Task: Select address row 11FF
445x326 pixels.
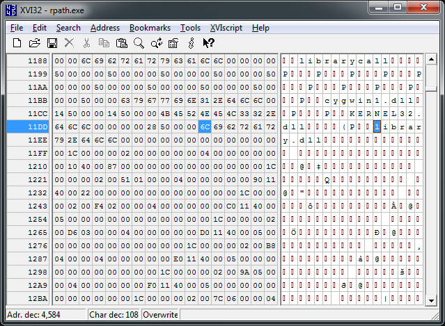Action: point(28,153)
